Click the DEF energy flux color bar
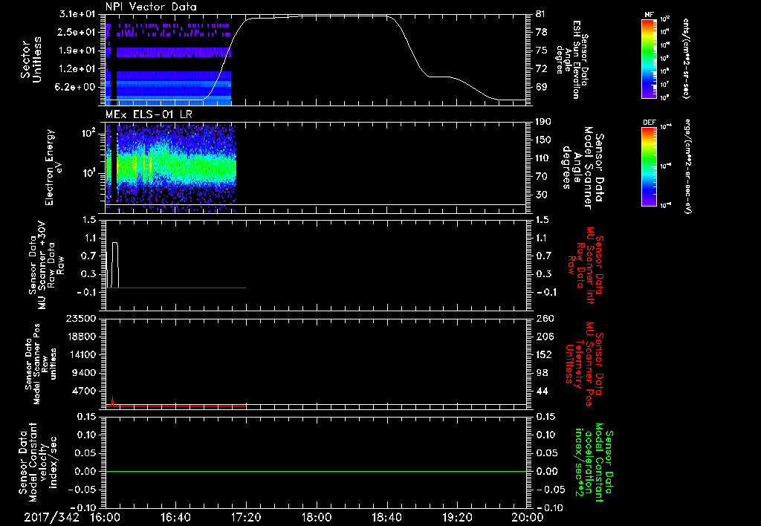The image size is (761, 526). coord(650,166)
